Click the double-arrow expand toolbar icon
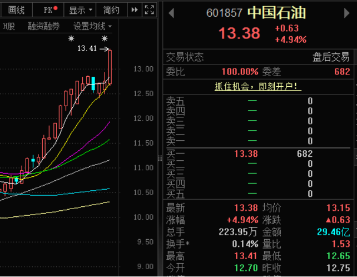 click(x=135, y=10)
